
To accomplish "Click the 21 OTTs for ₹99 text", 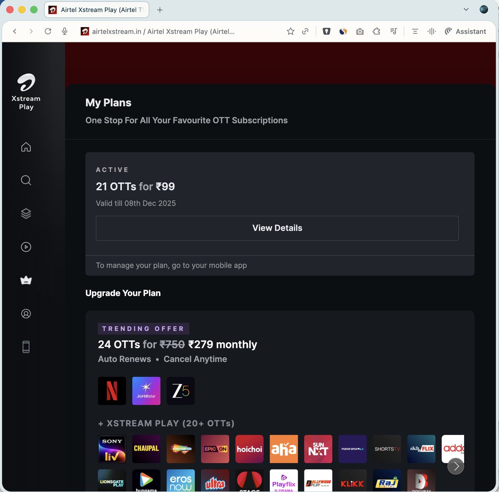I will pos(136,186).
